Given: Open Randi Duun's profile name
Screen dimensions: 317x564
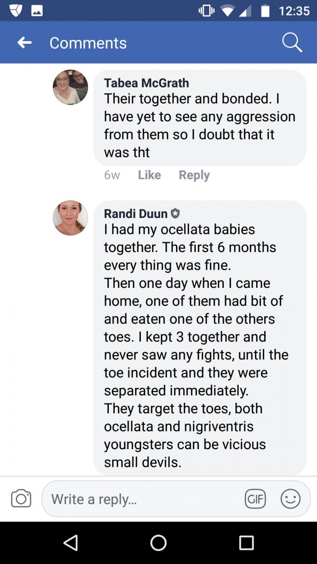Looking at the screenshot, I should (x=136, y=214).
